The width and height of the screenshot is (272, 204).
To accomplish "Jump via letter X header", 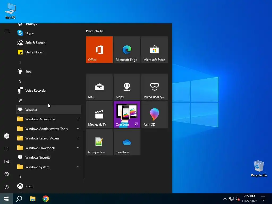I will [x=20, y=177].
